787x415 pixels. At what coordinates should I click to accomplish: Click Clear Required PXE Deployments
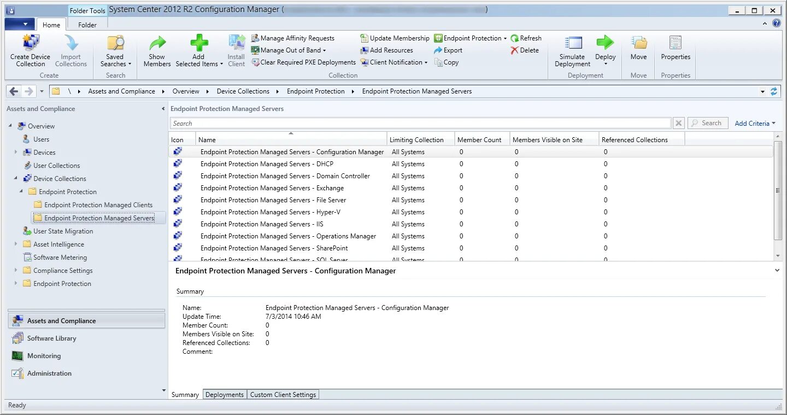(x=303, y=62)
